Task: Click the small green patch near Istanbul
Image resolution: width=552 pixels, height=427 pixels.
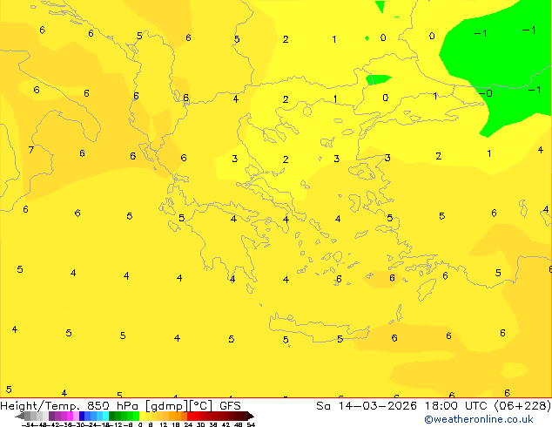Action: pyautogui.click(x=377, y=79)
